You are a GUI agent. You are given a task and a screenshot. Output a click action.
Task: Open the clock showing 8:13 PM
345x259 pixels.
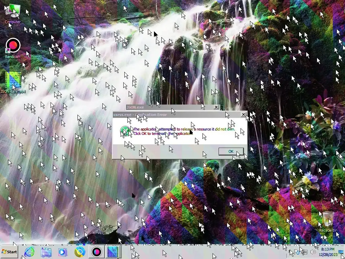click(328, 252)
